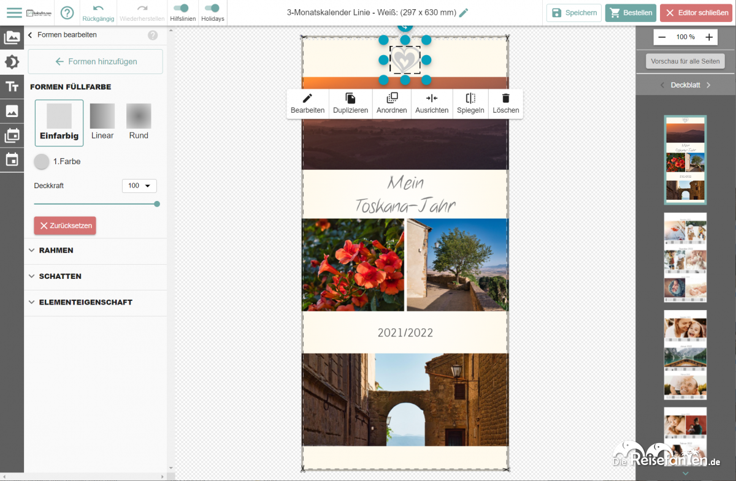Delete the heart shape with Löschen
The image size is (736, 481).
pos(505,104)
